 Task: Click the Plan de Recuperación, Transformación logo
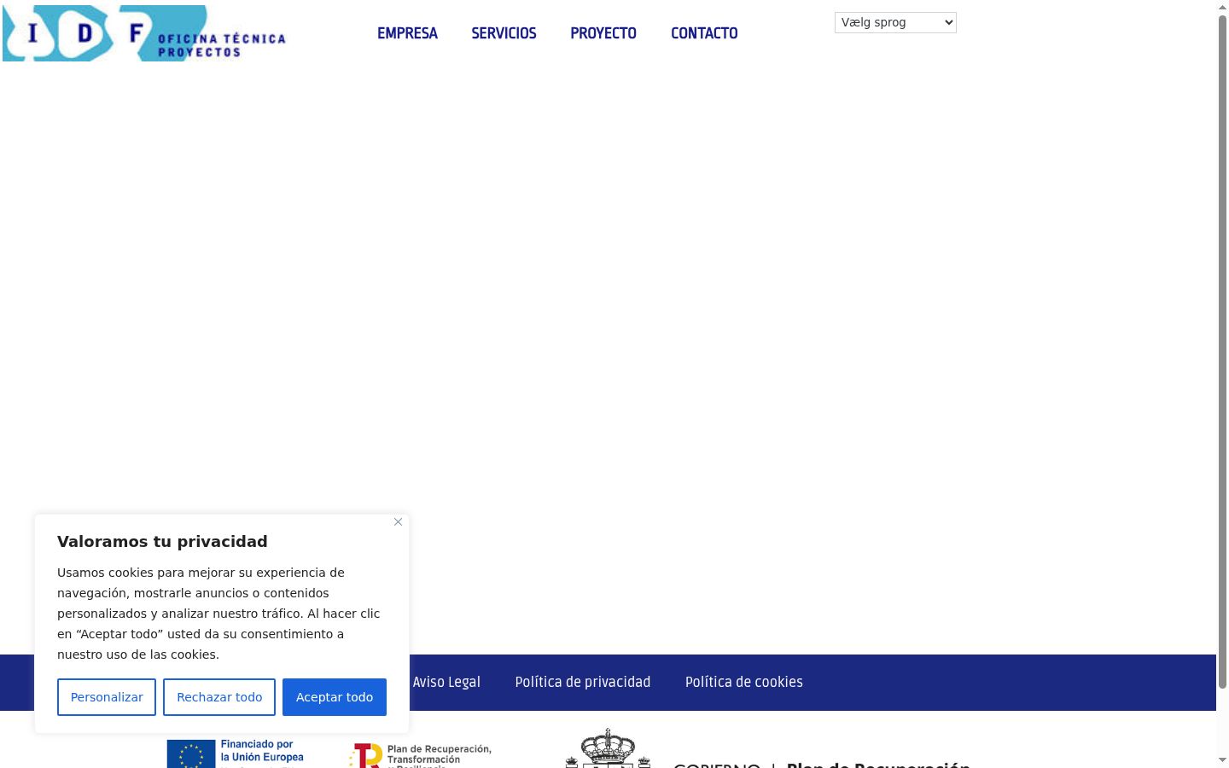[420, 755]
